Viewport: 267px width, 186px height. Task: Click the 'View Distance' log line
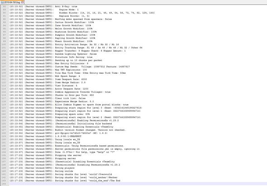43,86
